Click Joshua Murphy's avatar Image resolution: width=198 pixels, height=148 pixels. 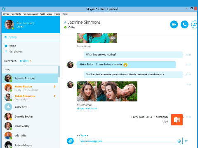pos(8,145)
